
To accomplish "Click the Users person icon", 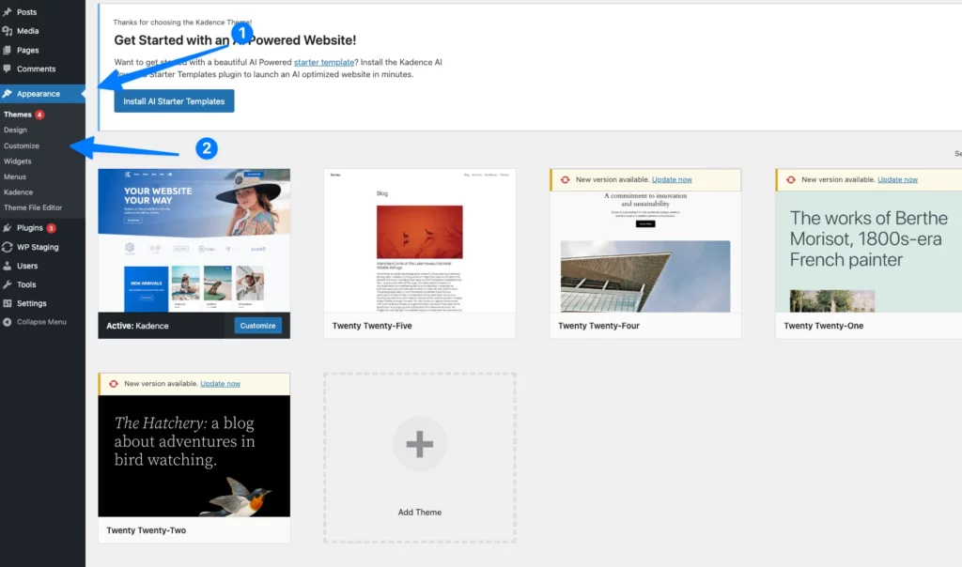I will click(x=8, y=266).
